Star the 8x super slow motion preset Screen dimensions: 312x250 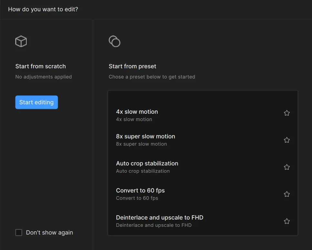point(287,140)
